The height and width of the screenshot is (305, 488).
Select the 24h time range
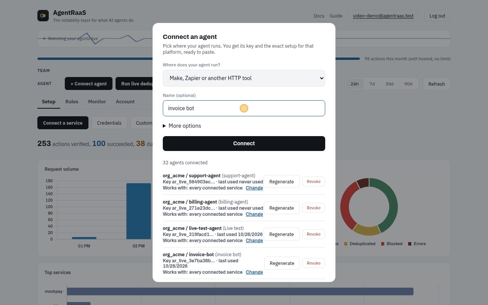(355, 84)
